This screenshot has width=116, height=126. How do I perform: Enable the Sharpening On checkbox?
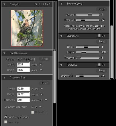pos(99,36)
